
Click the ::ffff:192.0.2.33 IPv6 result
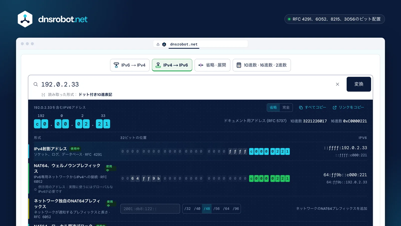pos(345,148)
